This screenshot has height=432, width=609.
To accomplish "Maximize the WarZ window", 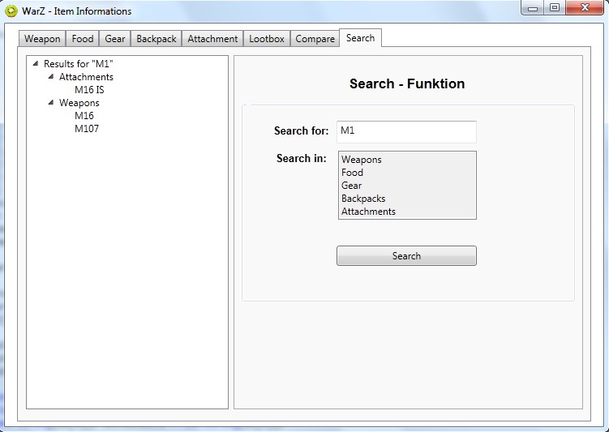I will click(x=555, y=8).
